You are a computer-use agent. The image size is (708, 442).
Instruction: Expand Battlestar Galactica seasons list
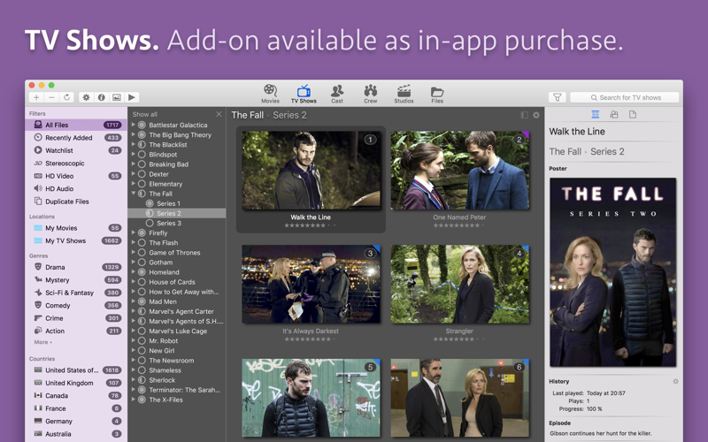tap(134, 126)
